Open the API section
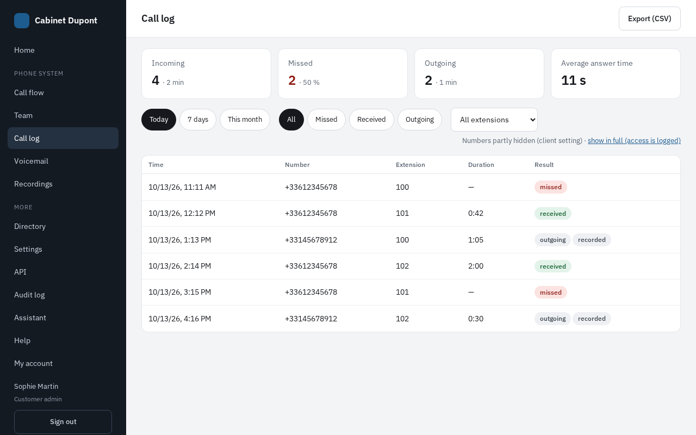This screenshot has height=435, width=696. [x=63, y=272]
